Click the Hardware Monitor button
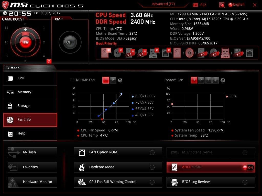 coord(32,182)
